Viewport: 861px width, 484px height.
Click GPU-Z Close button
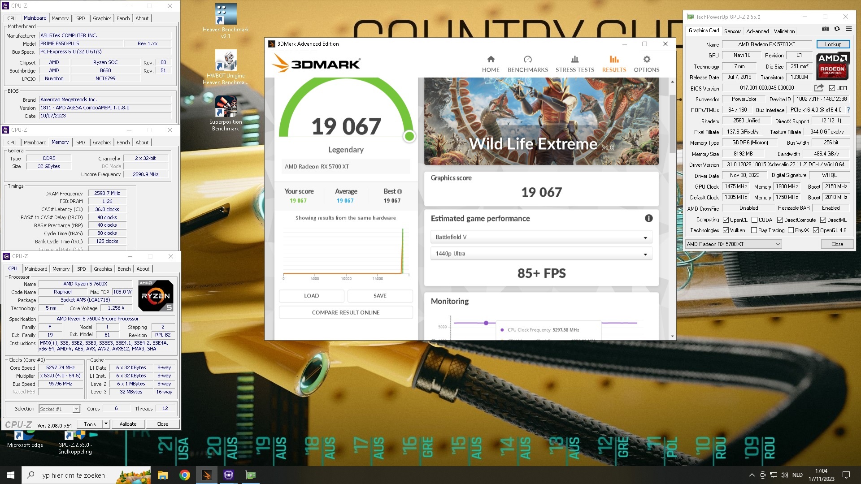(837, 244)
